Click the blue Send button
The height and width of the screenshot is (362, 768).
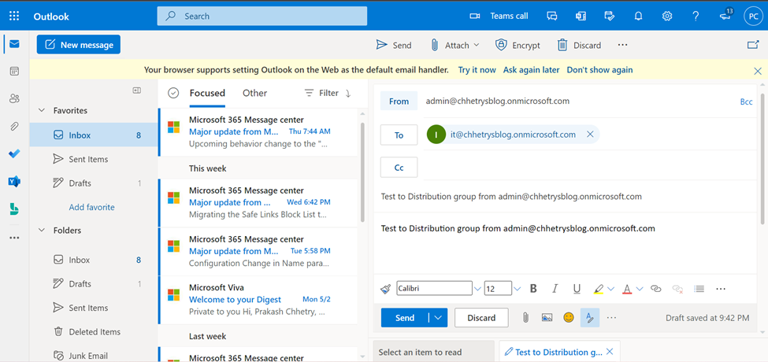tap(405, 317)
